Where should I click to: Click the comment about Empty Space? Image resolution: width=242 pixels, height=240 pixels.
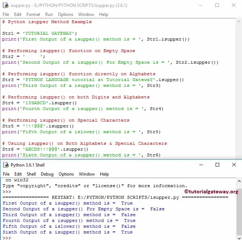click(x=69, y=51)
